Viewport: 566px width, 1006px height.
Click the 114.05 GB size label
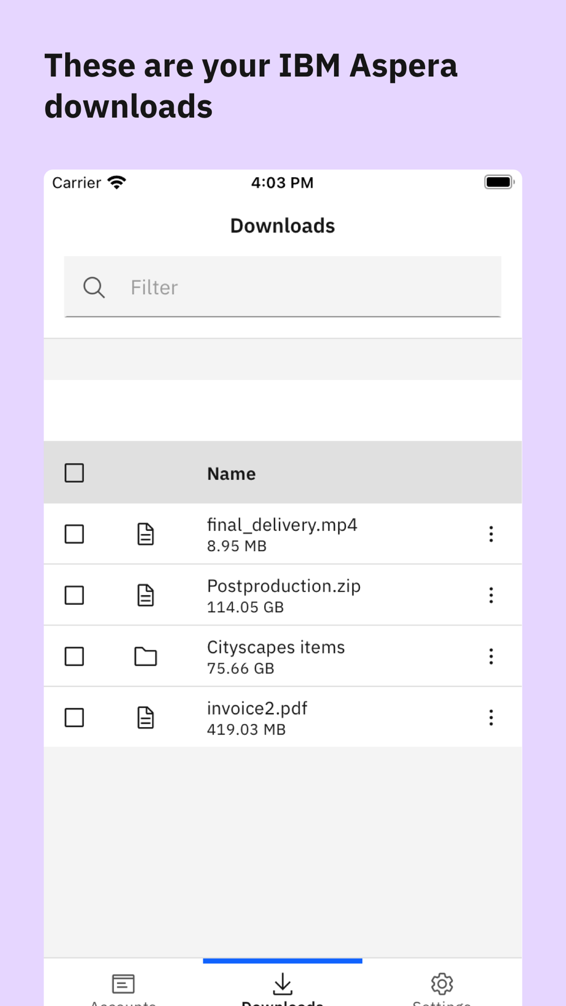[245, 607]
